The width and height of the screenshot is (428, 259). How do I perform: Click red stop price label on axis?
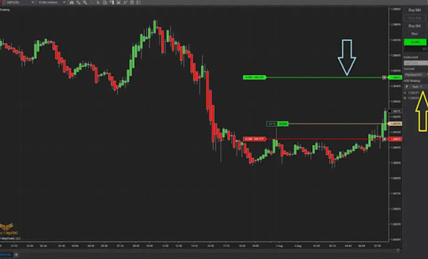coord(395,139)
